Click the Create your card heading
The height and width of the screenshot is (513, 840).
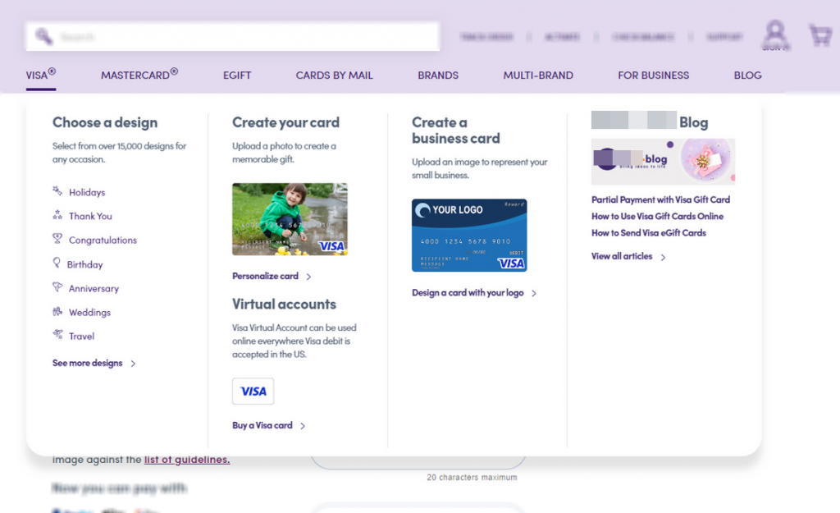(285, 122)
